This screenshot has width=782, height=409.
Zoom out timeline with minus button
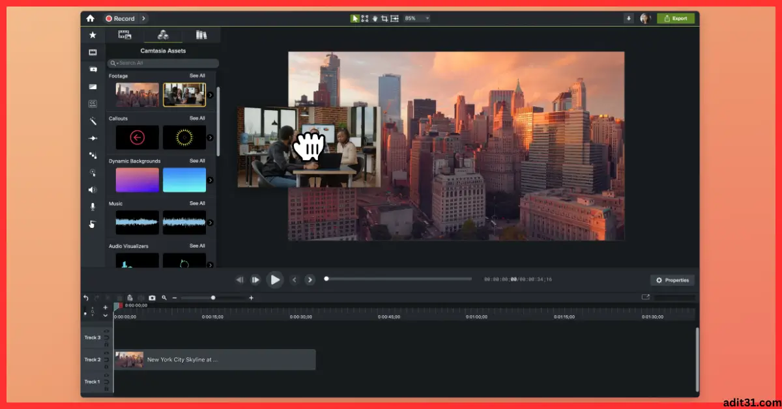pyautogui.click(x=175, y=298)
